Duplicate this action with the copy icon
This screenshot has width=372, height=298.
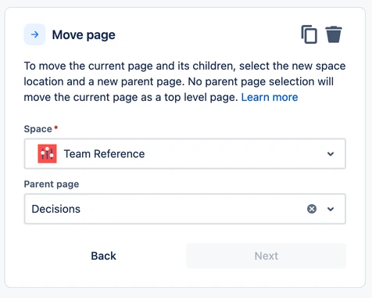pyautogui.click(x=309, y=34)
